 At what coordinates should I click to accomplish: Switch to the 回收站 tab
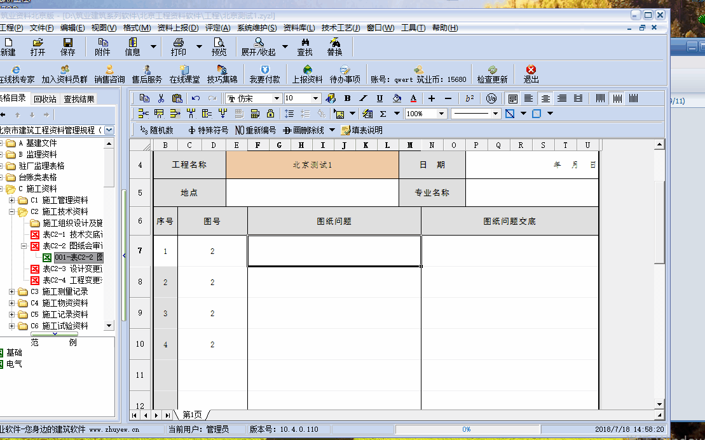point(45,98)
